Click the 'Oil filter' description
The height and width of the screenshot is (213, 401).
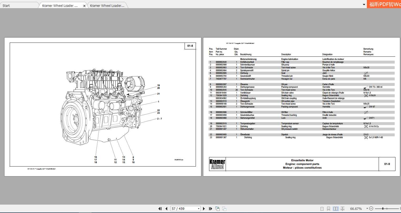tap(285, 112)
